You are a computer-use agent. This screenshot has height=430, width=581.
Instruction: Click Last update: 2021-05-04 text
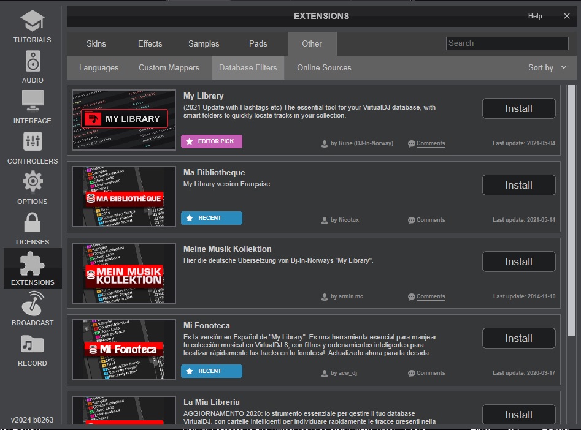pos(523,143)
